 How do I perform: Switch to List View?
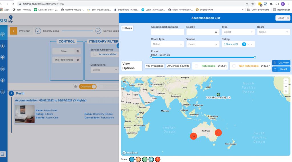coord(281,62)
